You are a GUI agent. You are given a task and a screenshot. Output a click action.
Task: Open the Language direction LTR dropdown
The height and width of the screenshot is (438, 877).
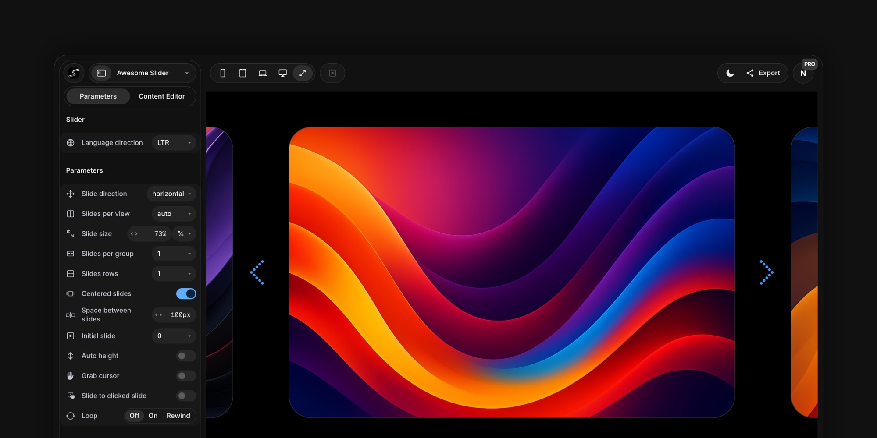tap(174, 143)
